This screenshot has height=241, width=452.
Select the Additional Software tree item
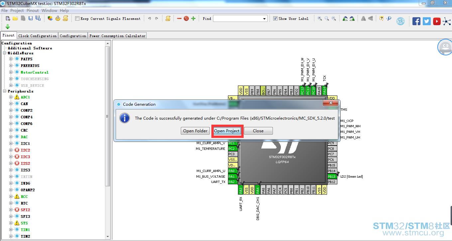30,48
